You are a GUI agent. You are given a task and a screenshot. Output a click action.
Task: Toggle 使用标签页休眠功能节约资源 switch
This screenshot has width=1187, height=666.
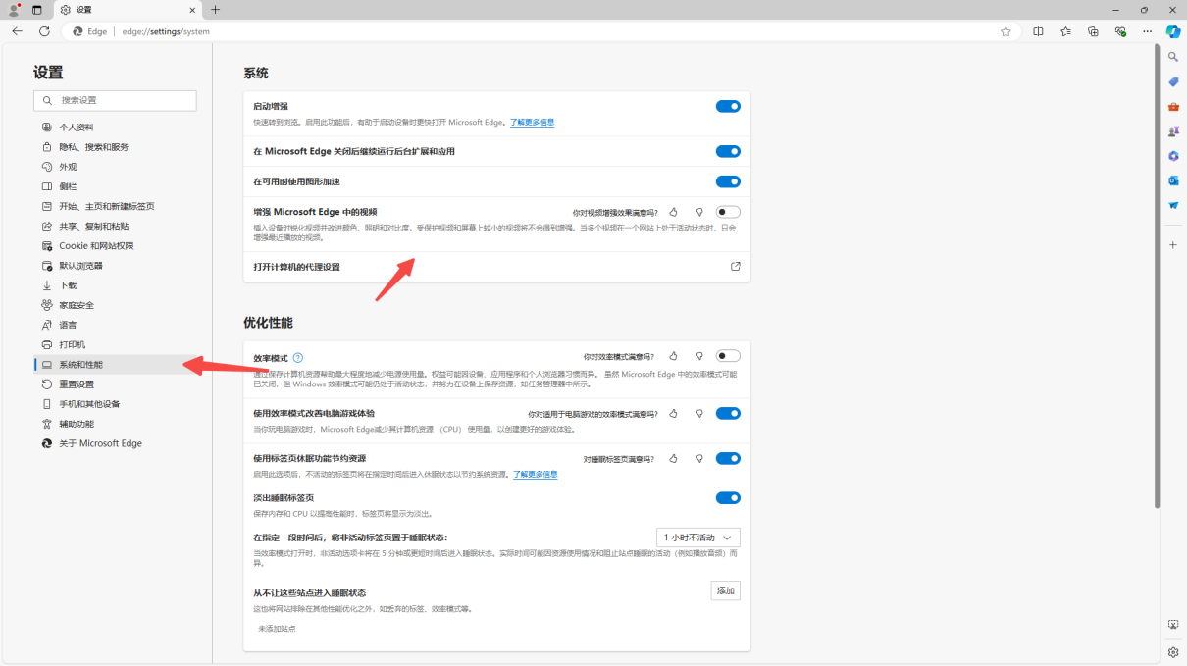(x=728, y=458)
